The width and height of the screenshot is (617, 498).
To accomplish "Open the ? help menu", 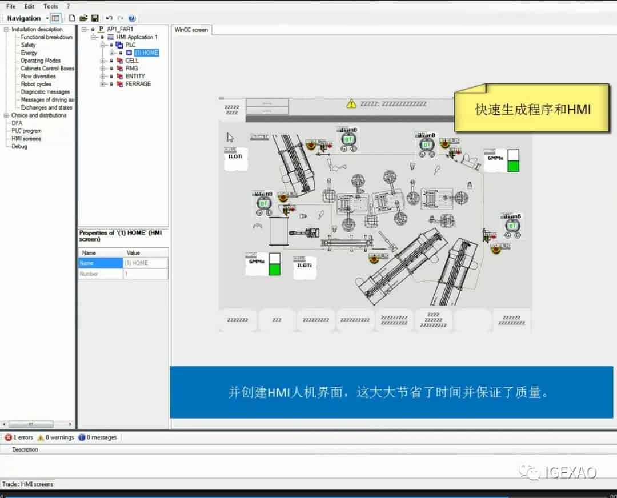I will point(68,6).
